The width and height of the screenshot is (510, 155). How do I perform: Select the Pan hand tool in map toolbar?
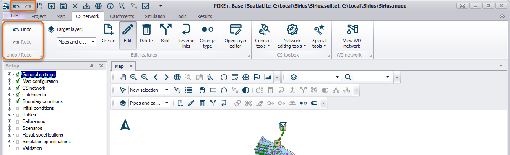[123, 77]
